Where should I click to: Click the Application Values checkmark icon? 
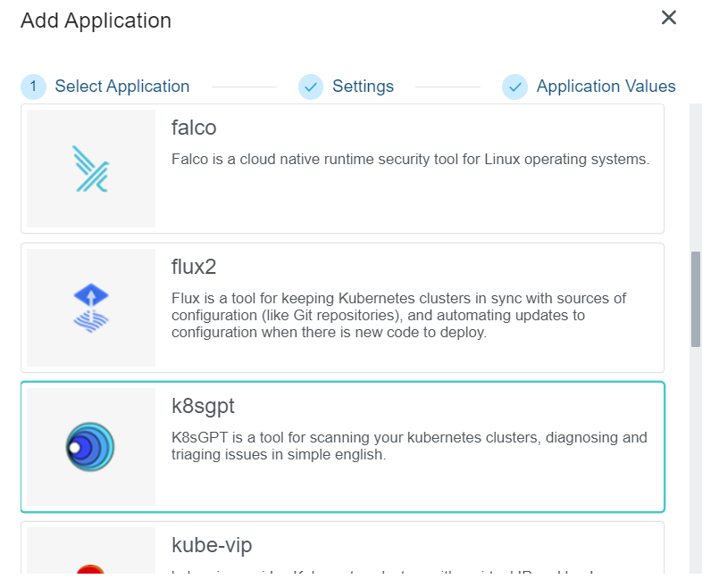(x=514, y=87)
